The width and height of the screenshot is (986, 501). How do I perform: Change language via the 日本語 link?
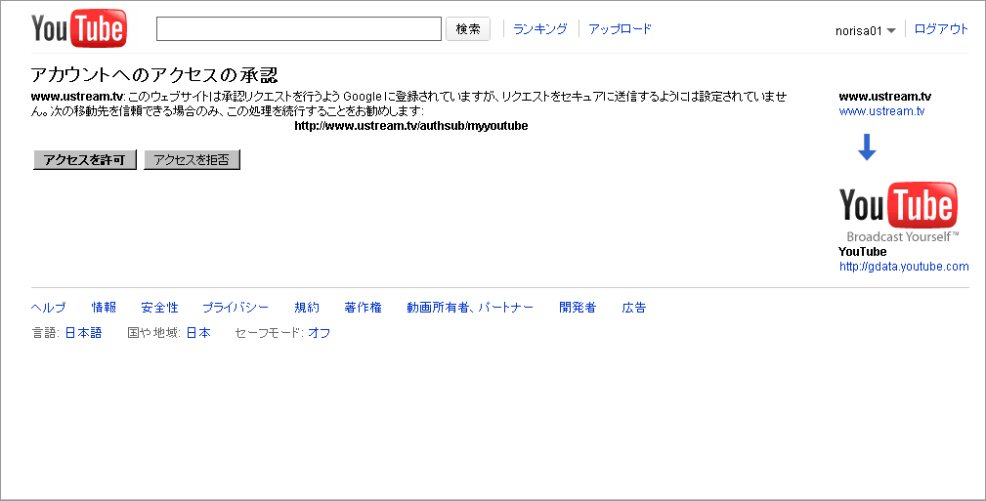click(84, 332)
